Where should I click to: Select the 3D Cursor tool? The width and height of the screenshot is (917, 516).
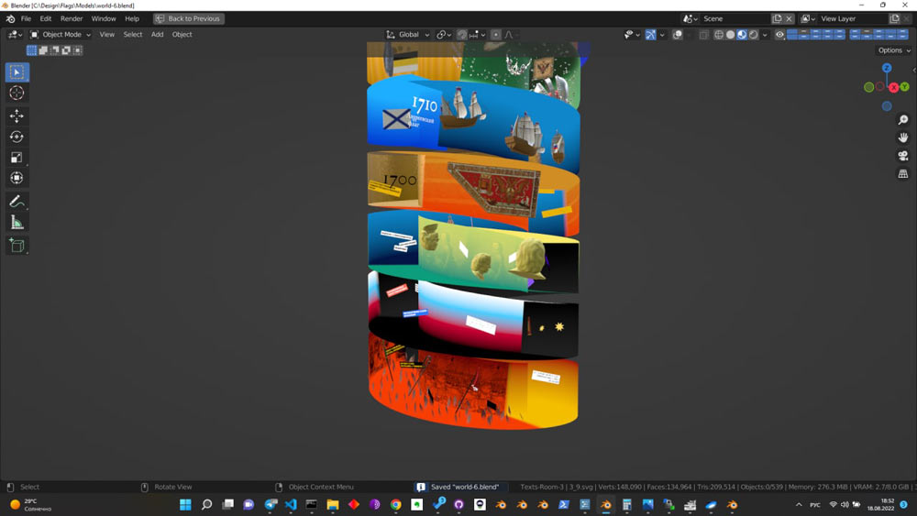(x=17, y=93)
